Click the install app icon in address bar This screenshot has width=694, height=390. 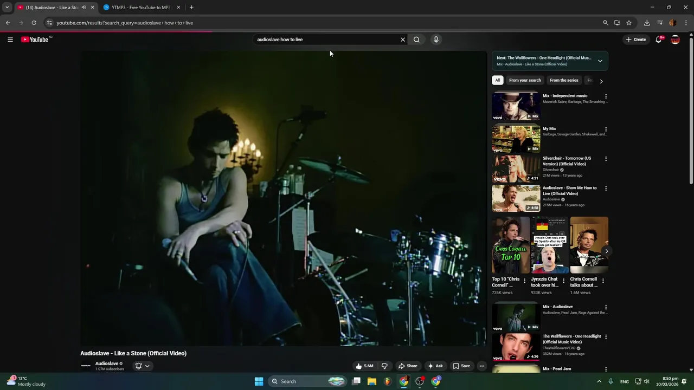tap(617, 23)
